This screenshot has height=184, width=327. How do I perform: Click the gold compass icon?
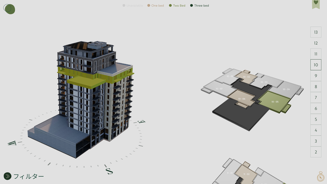click(x=321, y=176)
